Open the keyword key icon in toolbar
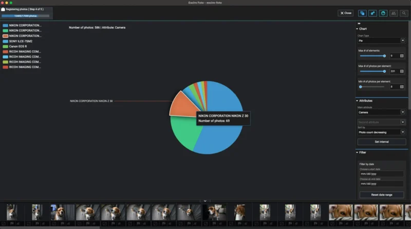The width and height of the screenshot is (411, 229). point(373,13)
